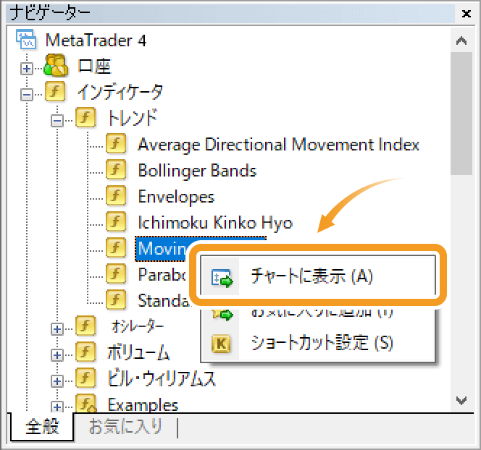
Task: Expand the ビル・ウィリアムス node
Action: coord(57,381)
